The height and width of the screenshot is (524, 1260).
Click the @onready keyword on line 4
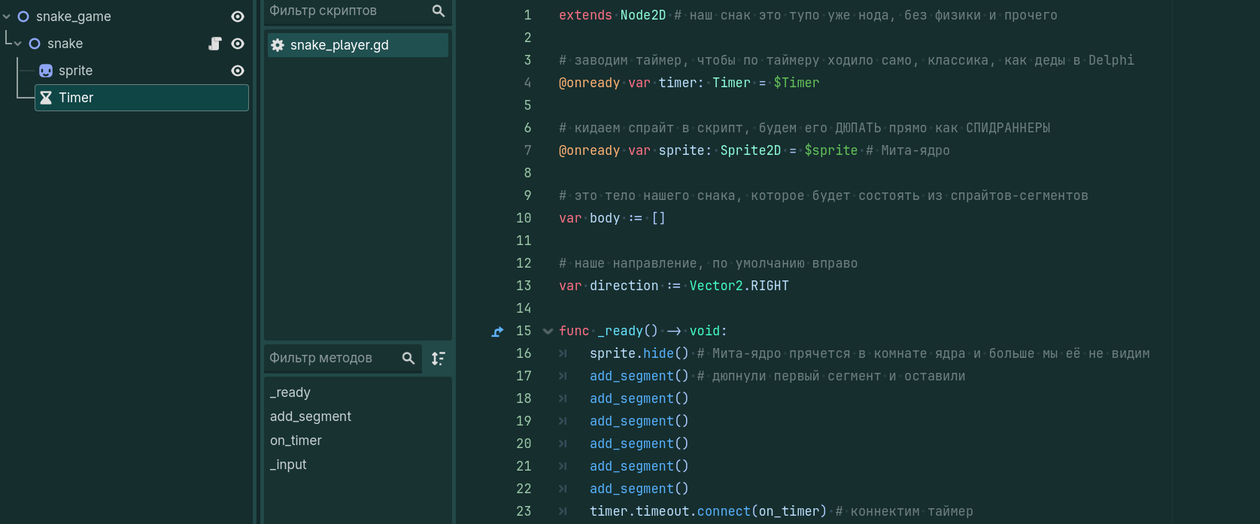point(590,83)
